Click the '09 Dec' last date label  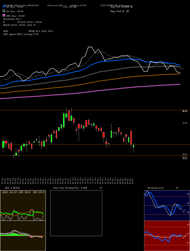coord(133,180)
